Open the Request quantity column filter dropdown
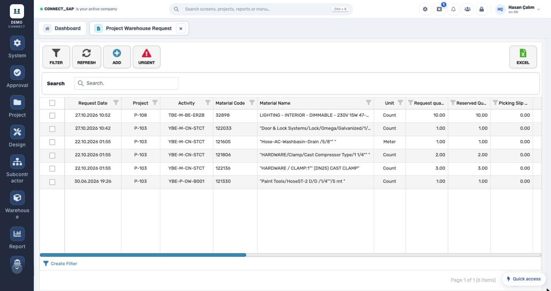 [410, 103]
